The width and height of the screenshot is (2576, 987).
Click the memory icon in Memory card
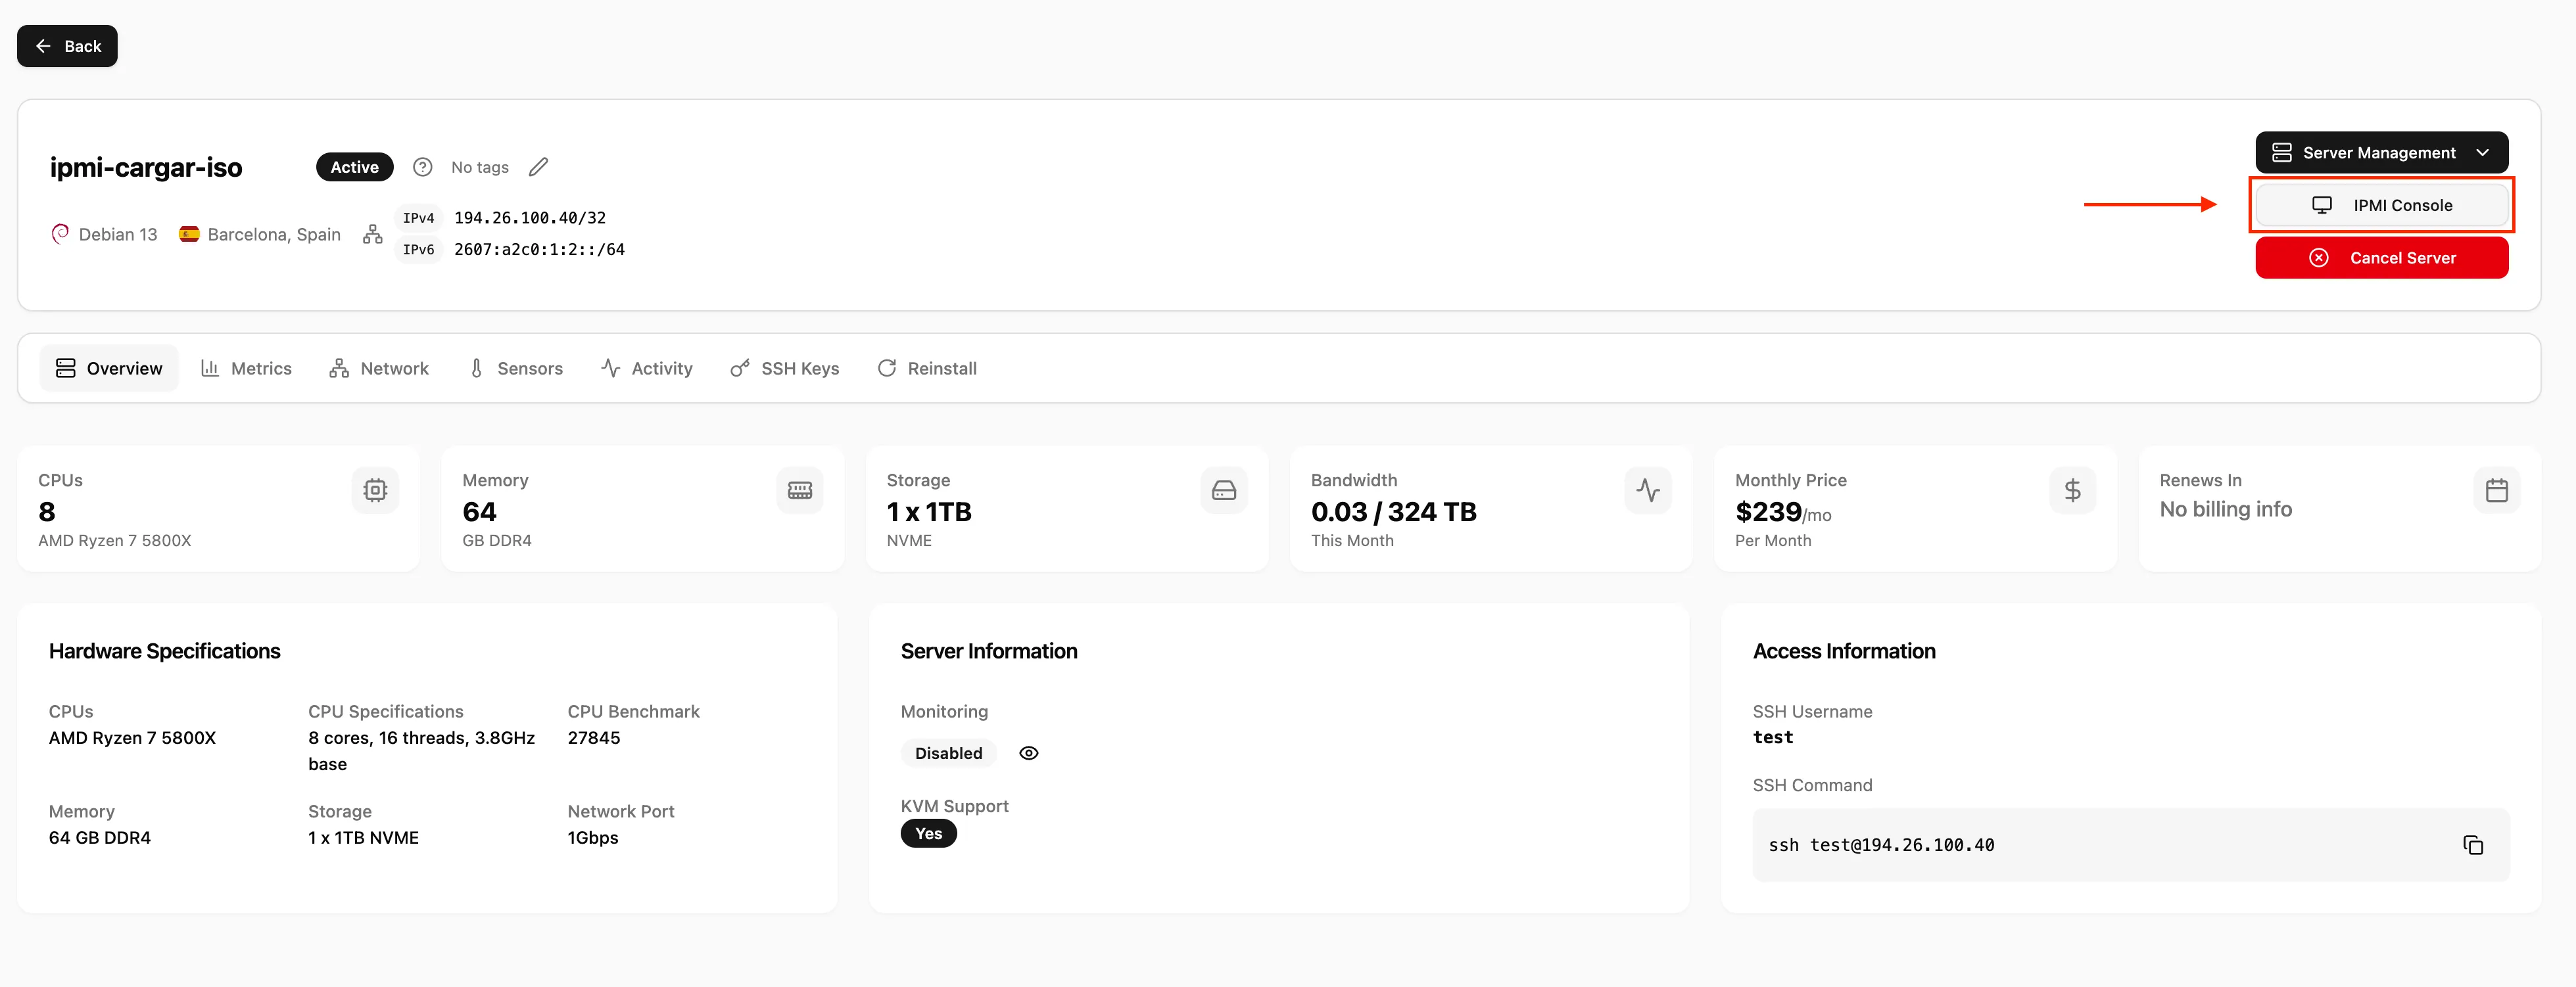(799, 490)
